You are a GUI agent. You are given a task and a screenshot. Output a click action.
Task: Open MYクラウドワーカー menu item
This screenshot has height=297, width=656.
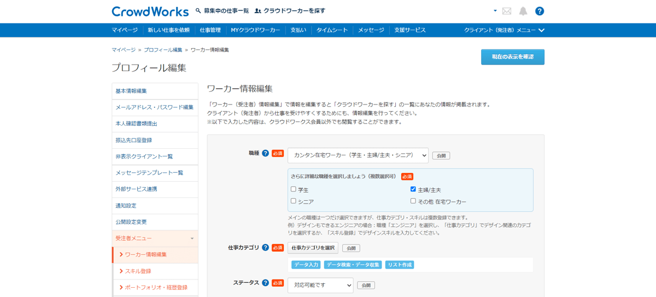pos(255,30)
